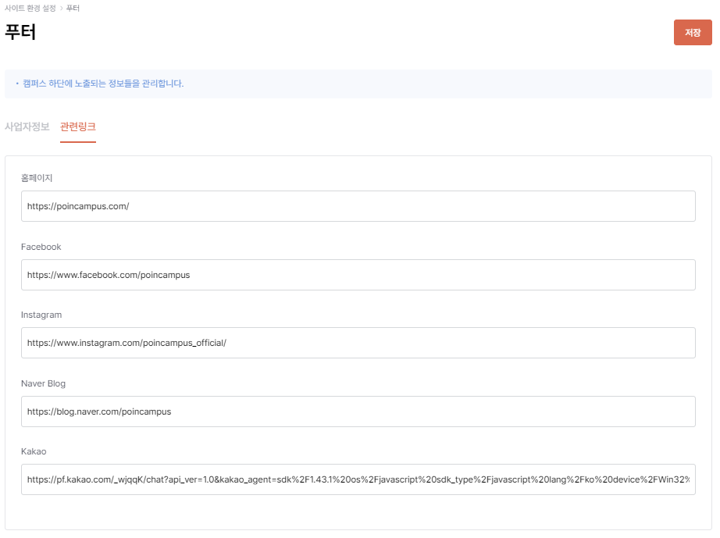Viewport: 720px width, 538px height.
Task: Focus the Instagram URL input field
Action: [x=358, y=343]
